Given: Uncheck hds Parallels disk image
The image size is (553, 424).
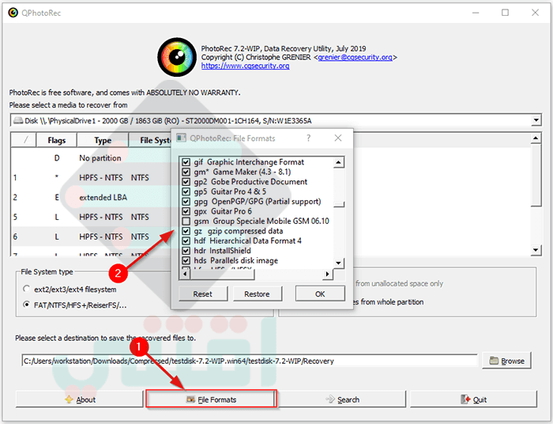Looking at the screenshot, I should [186, 261].
